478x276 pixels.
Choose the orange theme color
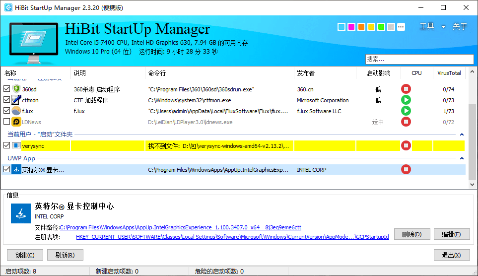(x=361, y=27)
